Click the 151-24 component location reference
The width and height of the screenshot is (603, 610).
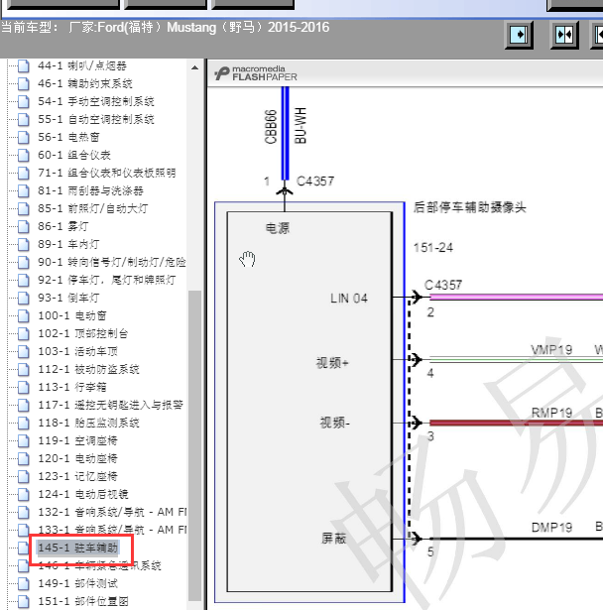click(433, 248)
